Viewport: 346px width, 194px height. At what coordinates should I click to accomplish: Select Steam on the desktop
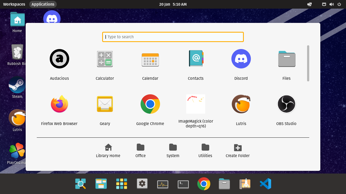click(17, 88)
